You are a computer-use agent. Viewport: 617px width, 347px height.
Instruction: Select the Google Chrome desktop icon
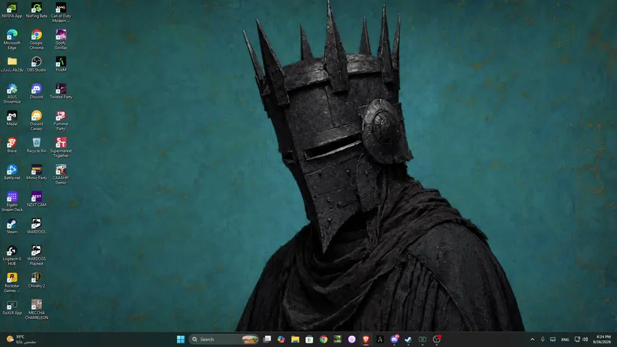click(x=36, y=40)
